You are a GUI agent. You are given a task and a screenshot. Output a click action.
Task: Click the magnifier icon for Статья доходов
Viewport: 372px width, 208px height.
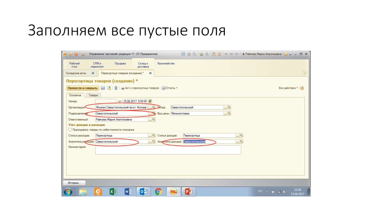[241, 136]
